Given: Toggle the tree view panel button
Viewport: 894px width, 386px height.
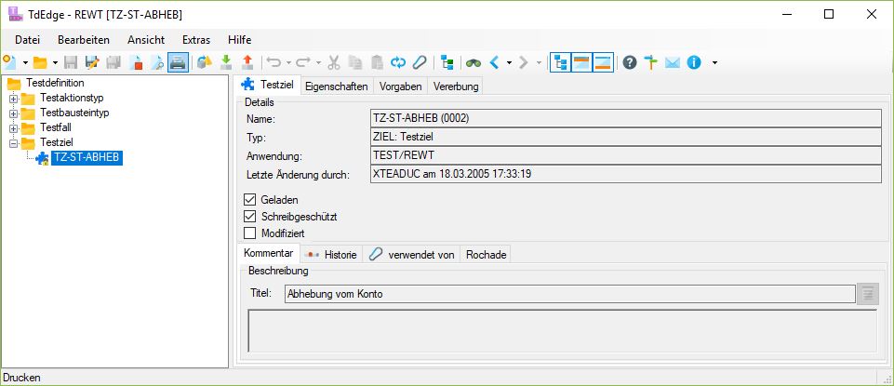Looking at the screenshot, I should tap(560, 62).
